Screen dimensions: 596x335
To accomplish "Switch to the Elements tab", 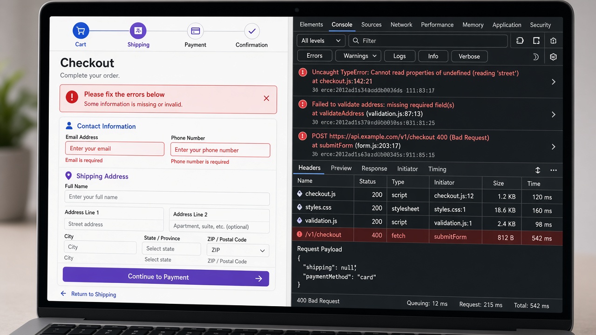I will [312, 25].
